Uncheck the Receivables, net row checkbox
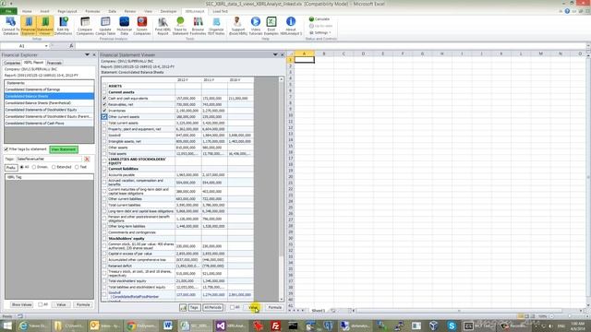The width and height of the screenshot is (591, 332). pyautogui.click(x=104, y=104)
